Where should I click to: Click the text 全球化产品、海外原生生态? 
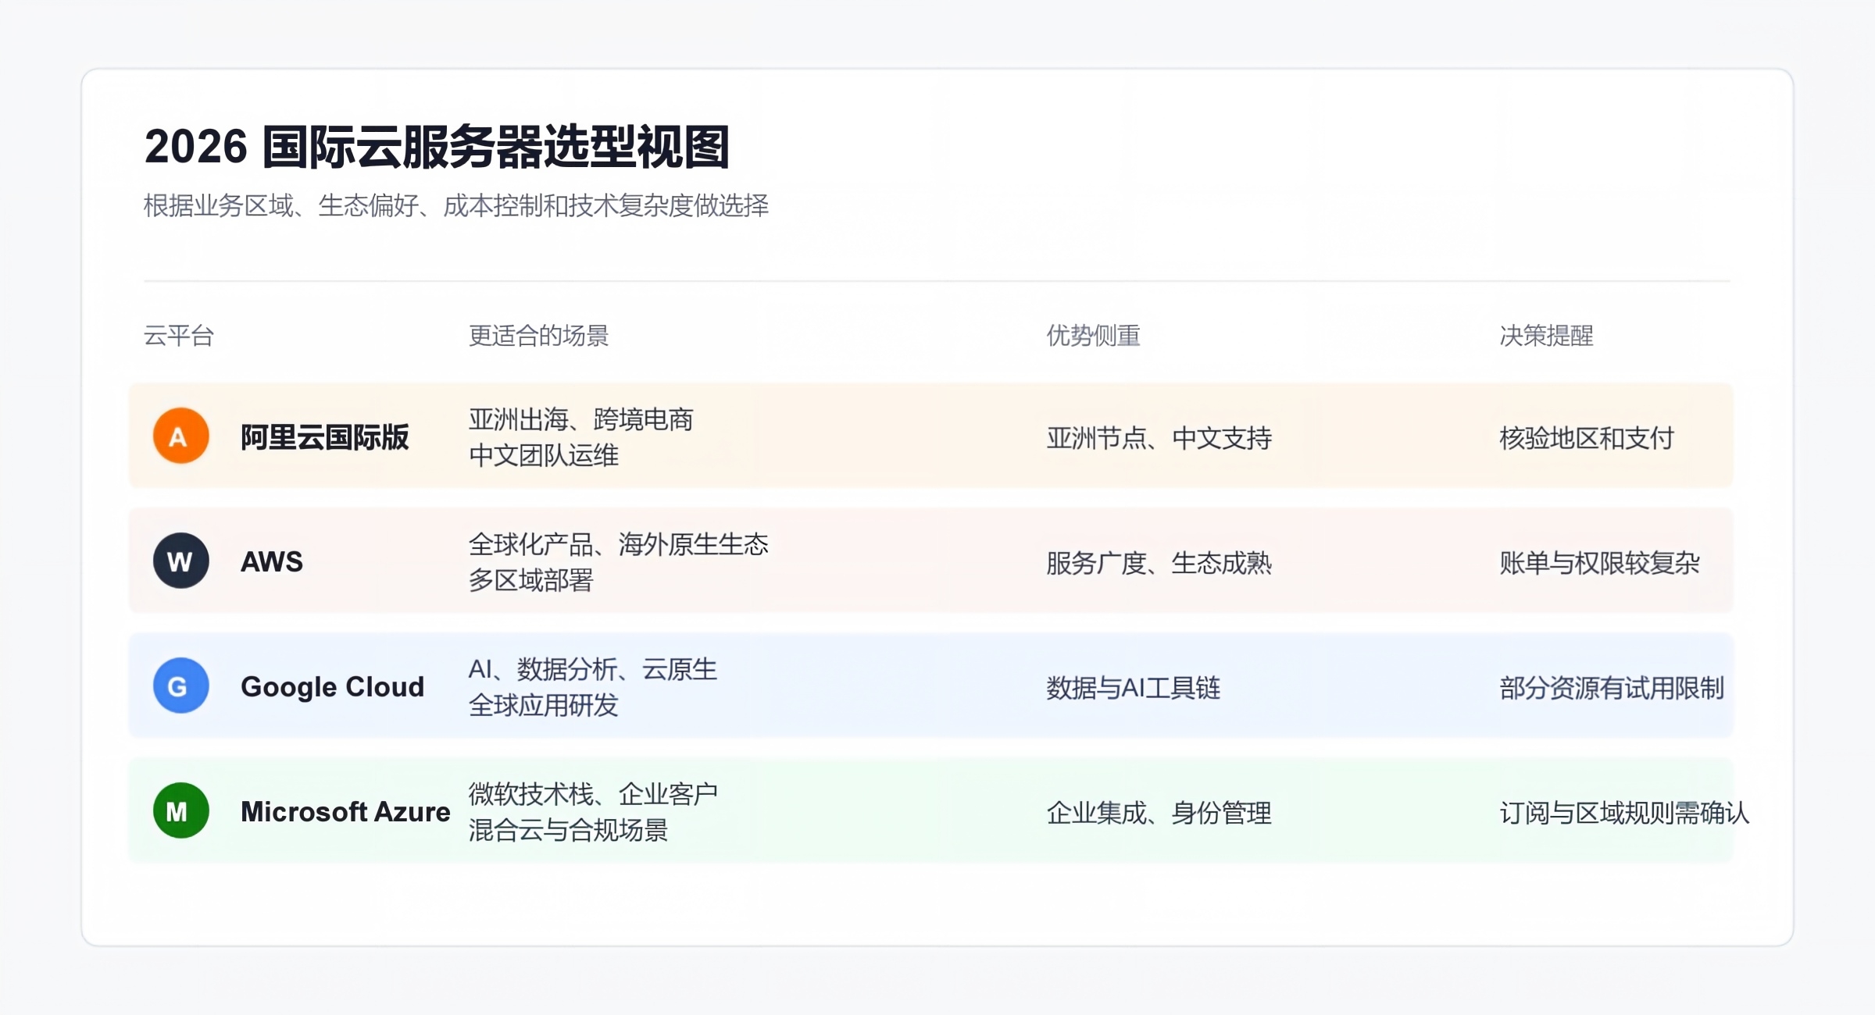click(618, 544)
